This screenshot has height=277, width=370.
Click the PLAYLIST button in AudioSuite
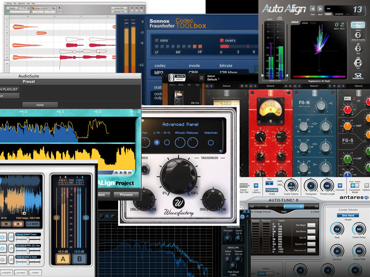click(x=9, y=89)
